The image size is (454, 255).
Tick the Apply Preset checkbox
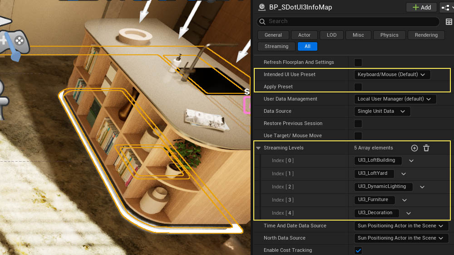pyautogui.click(x=358, y=87)
